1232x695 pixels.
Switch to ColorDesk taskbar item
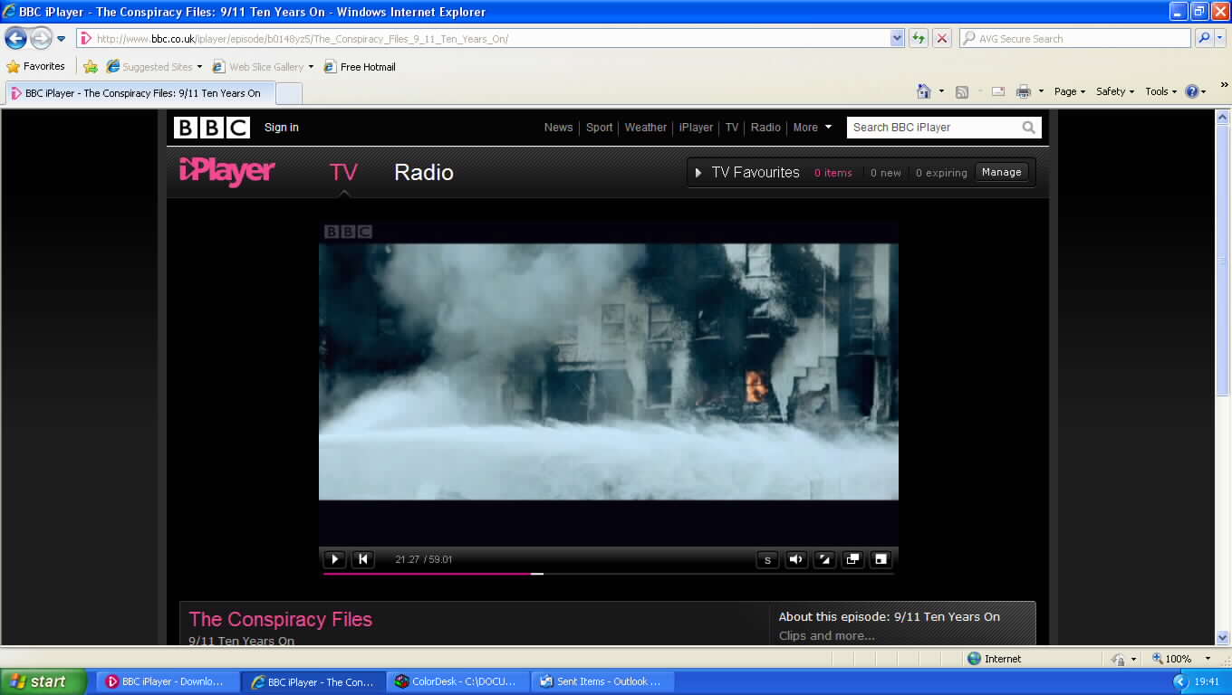click(x=457, y=681)
